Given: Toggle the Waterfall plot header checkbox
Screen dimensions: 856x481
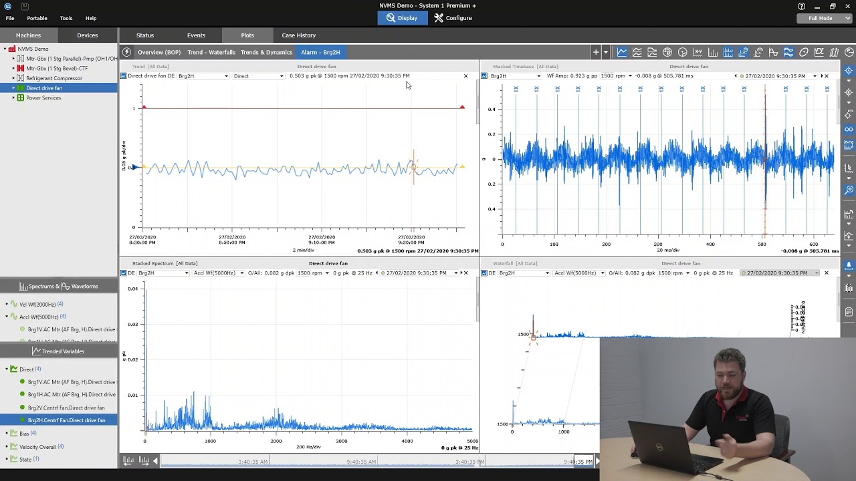Looking at the screenshot, I should pyautogui.click(x=484, y=273).
